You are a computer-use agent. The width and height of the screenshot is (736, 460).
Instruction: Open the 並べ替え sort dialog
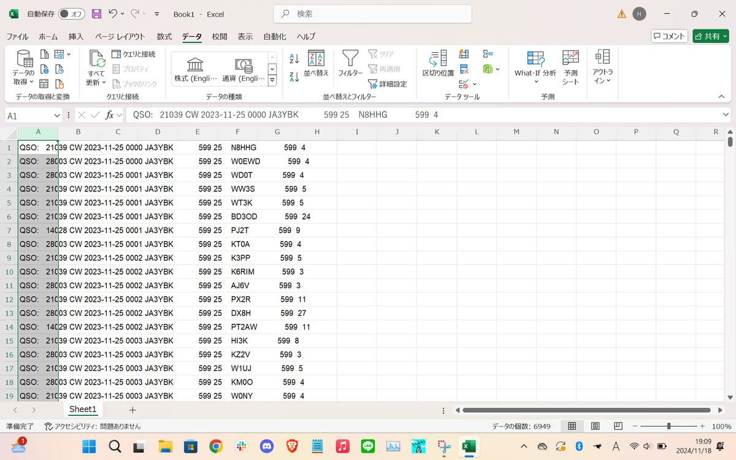point(316,64)
